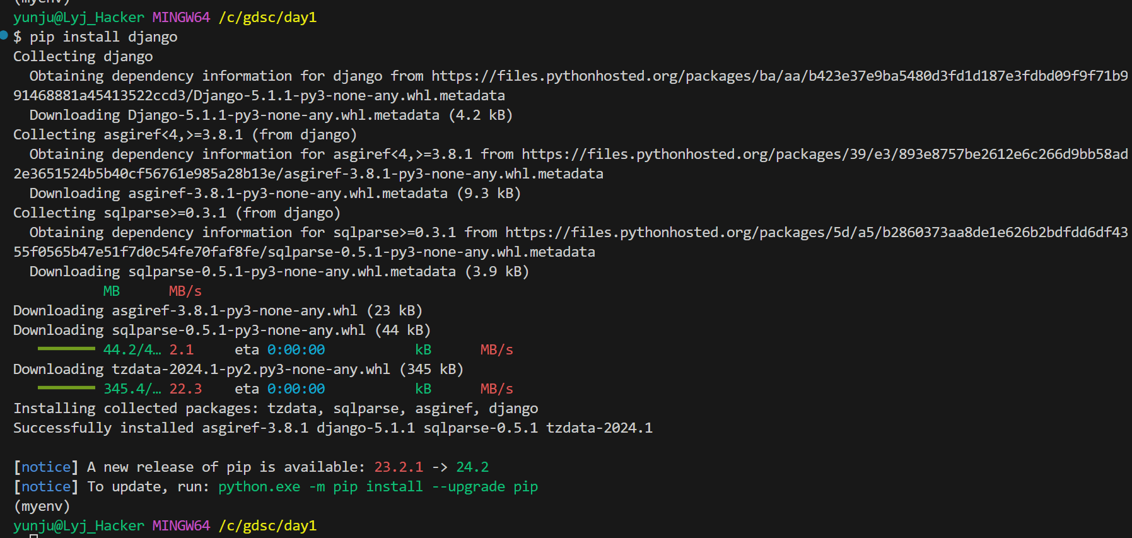The image size is (1132, 538).
Task: Click 'Downloading asgiref-3.8.1-py3-none-any.whl (23 kB)' line
Action: [x=218, y=311]
